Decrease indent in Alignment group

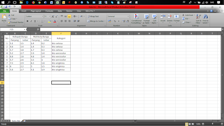pos(75,21)
